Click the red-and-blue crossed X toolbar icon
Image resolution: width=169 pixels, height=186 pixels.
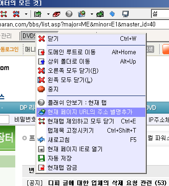pos(16,14)
